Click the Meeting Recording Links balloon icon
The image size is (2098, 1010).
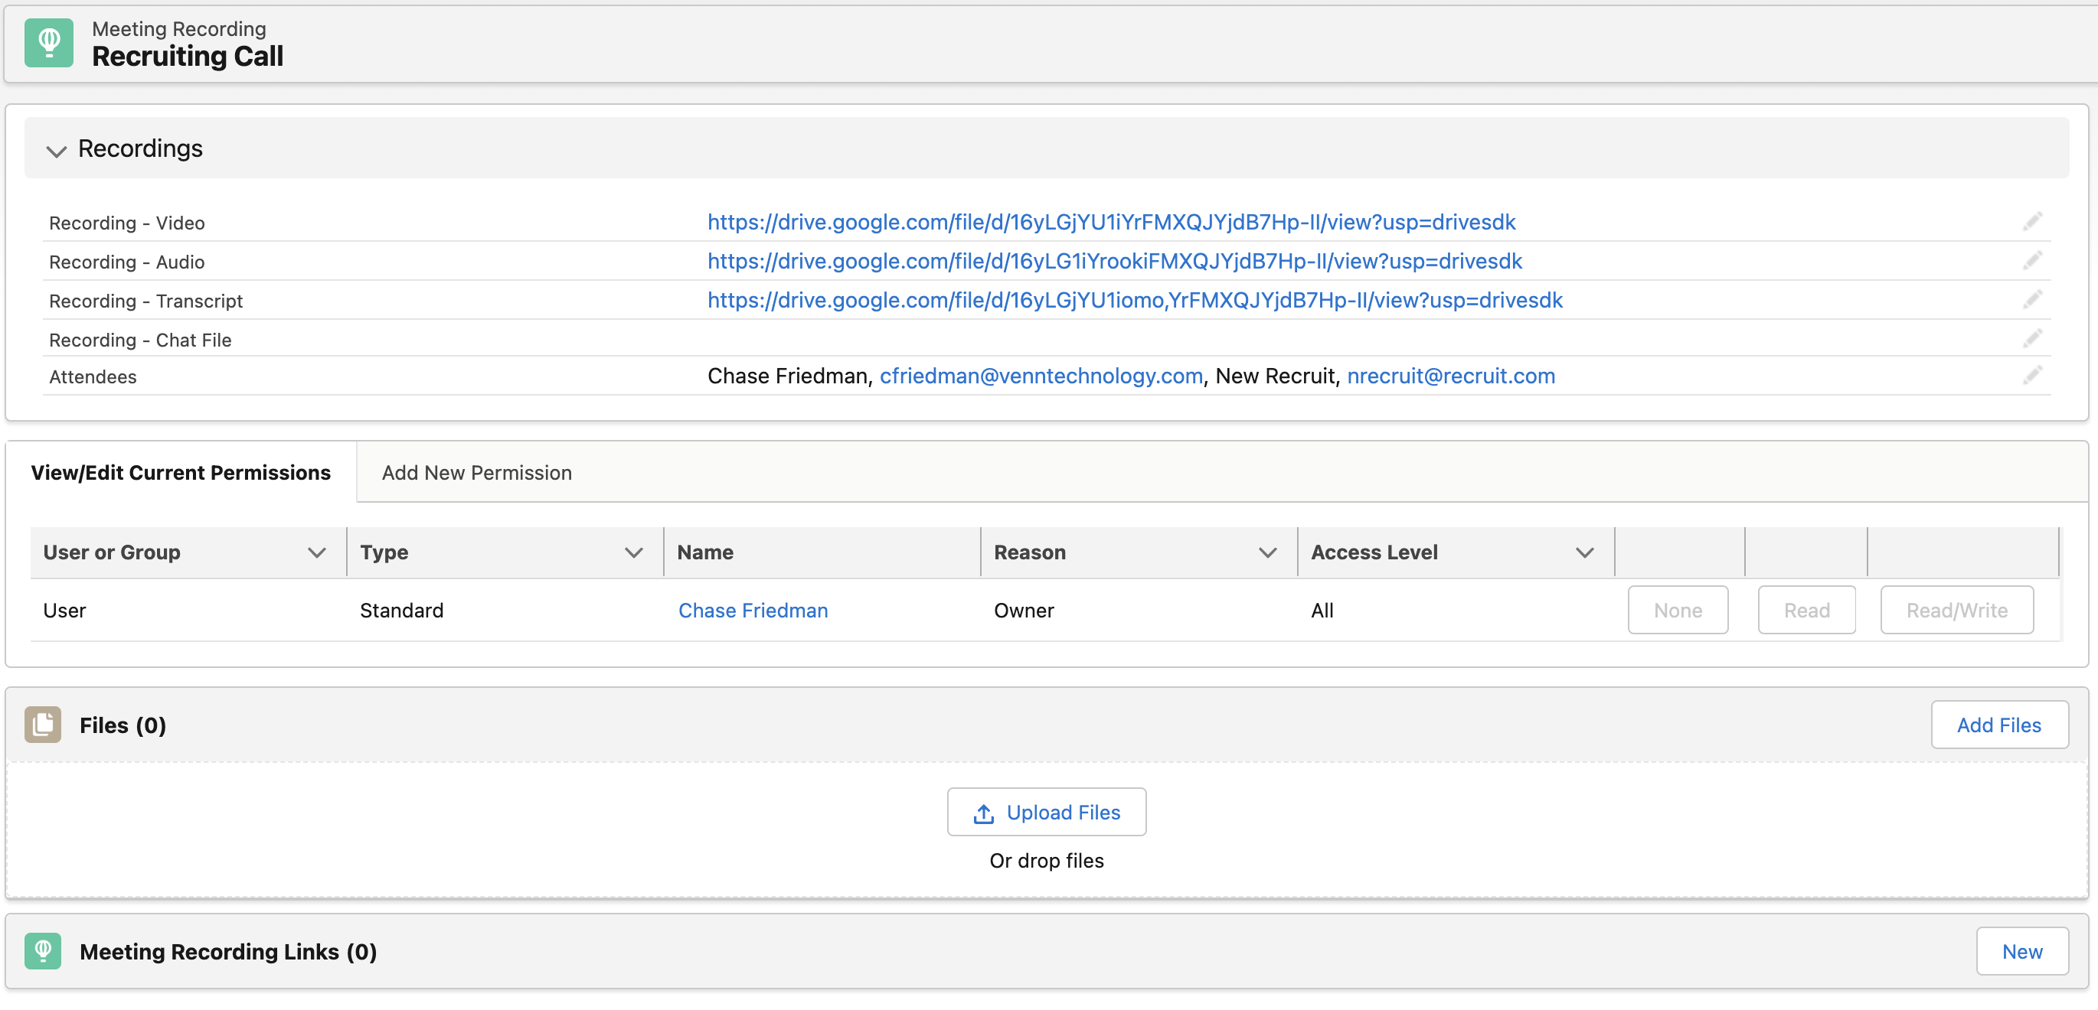coord(43,950)
